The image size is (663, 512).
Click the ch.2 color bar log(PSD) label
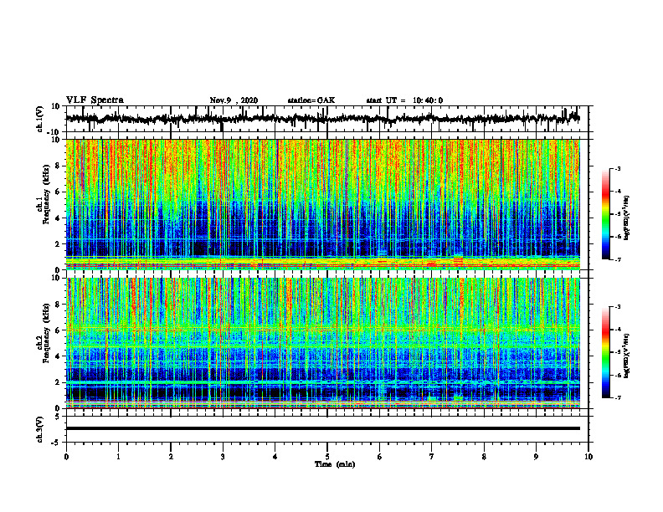627,356
